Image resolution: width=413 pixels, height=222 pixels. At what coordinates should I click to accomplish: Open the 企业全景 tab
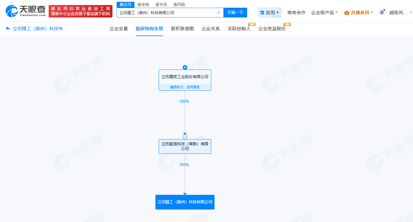click(x=119, y=28)
